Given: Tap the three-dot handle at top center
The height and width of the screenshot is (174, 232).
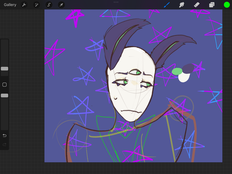Looking at the screenshot, I should pyautogui.click(x=116, y=2).
